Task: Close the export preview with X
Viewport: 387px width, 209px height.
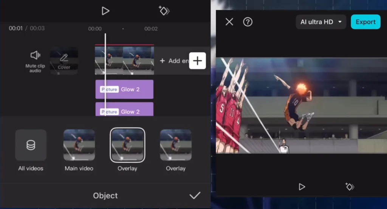Action: [x=229, y=22]
